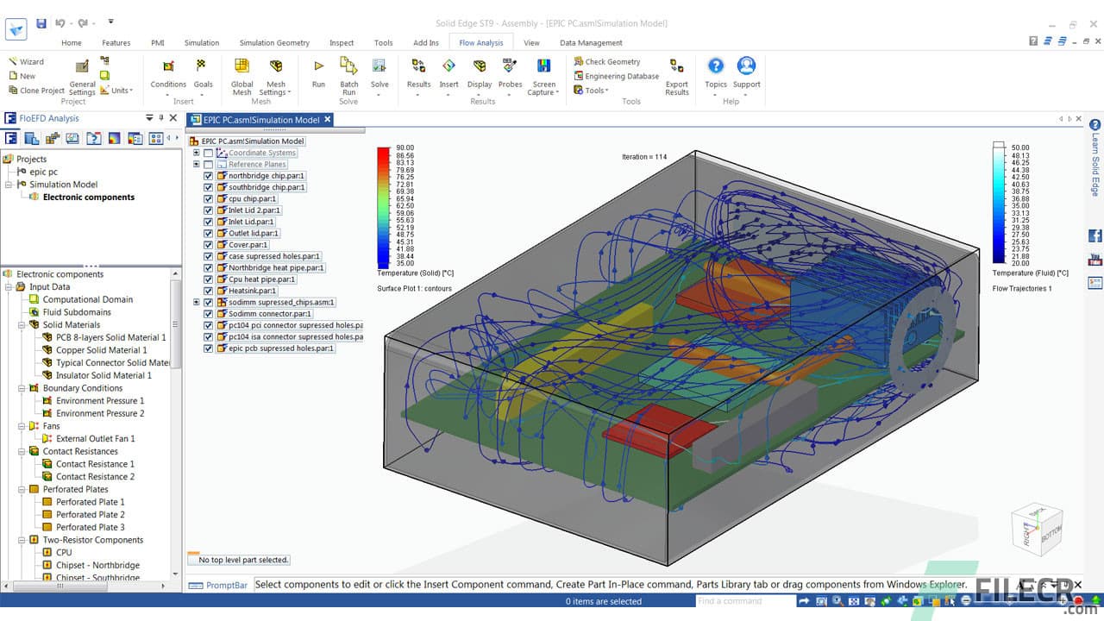Open the Data Management ribbon tab

pos(591,42)
